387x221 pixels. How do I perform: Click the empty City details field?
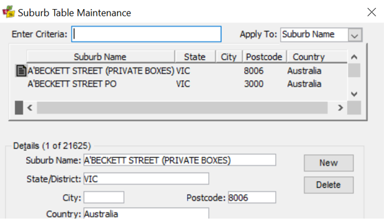coord(104,197)
